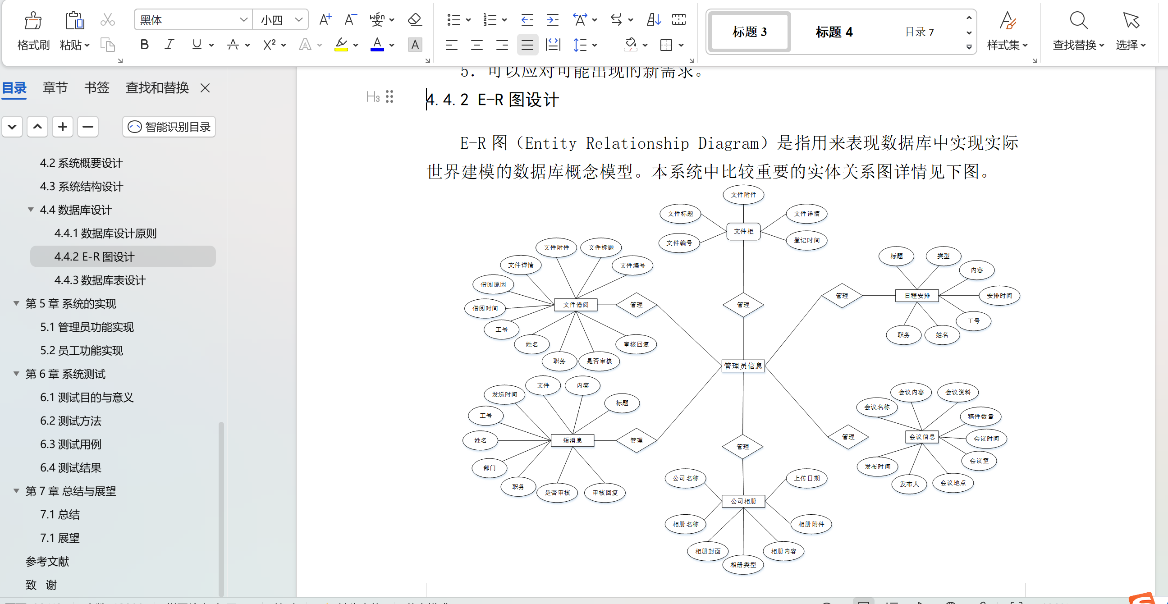Apply superscript X² formatting
Image resolution: width=1168 pixels, height=604 pixels.
(269, 45)
